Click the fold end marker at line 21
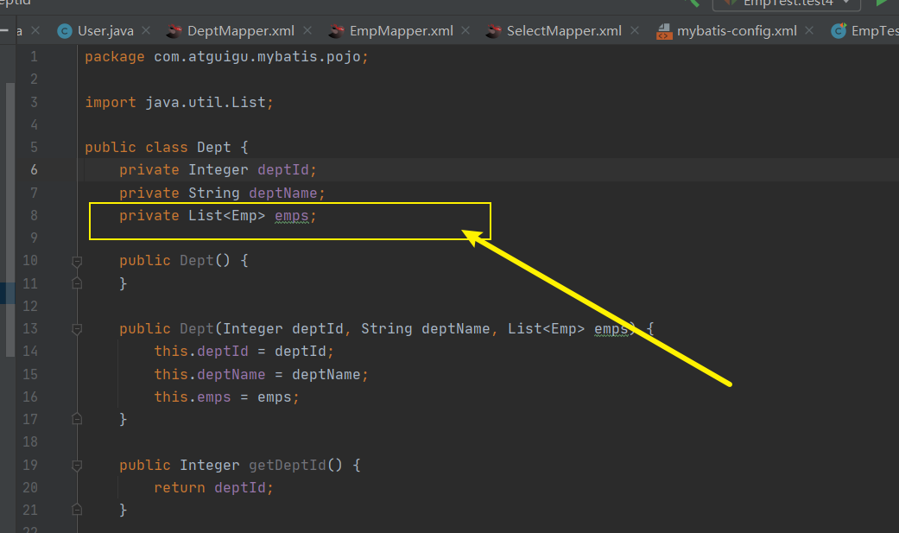The image size is (899, 533). point(77,510)
